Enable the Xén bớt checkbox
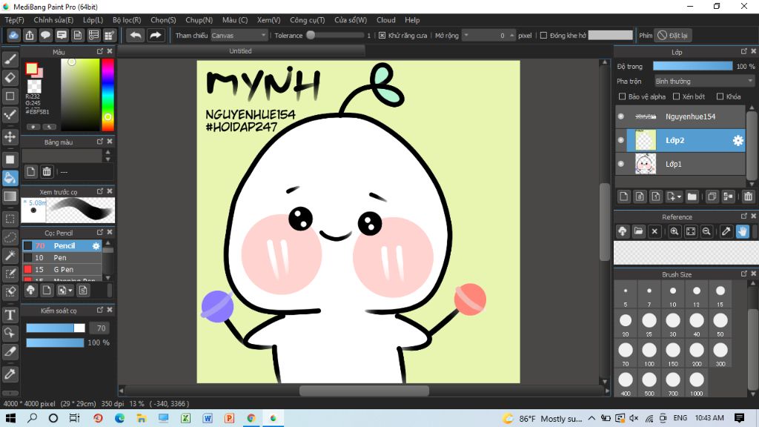 tap(677, 96)
